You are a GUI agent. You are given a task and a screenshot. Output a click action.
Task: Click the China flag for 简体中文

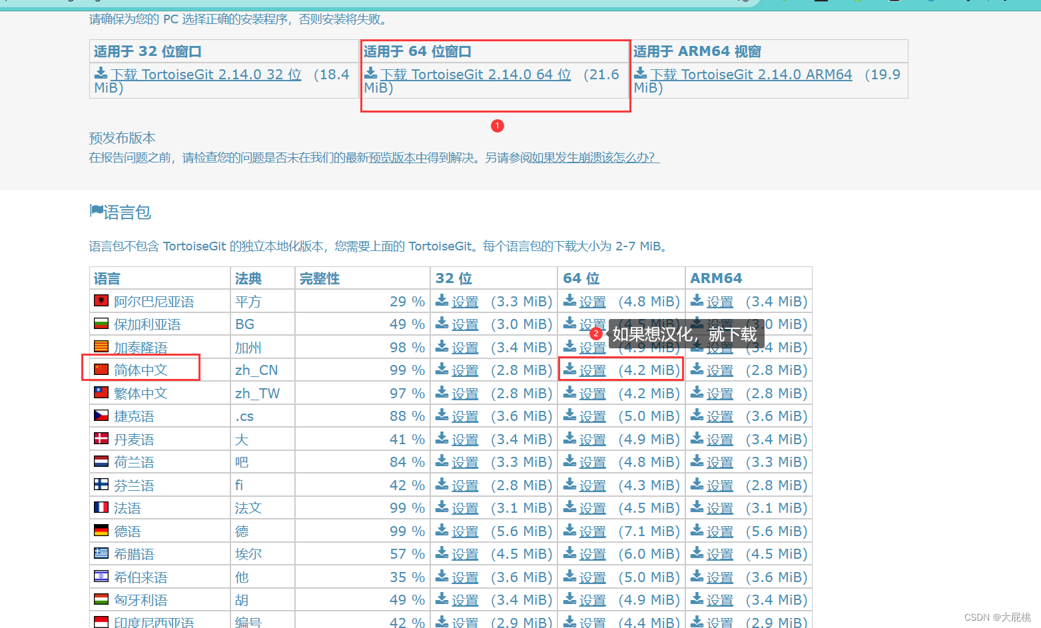(x=101, y=369)
